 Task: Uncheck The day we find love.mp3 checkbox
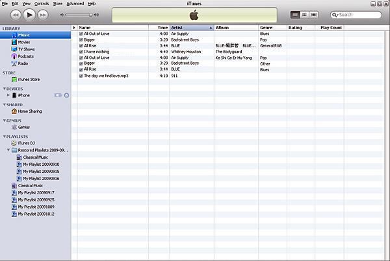point(81,76)
